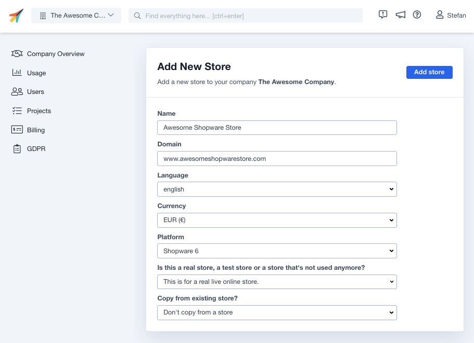Click the Billing money icon
The height and width of the screenshot is (343, 474).
(x=17, y=130)
